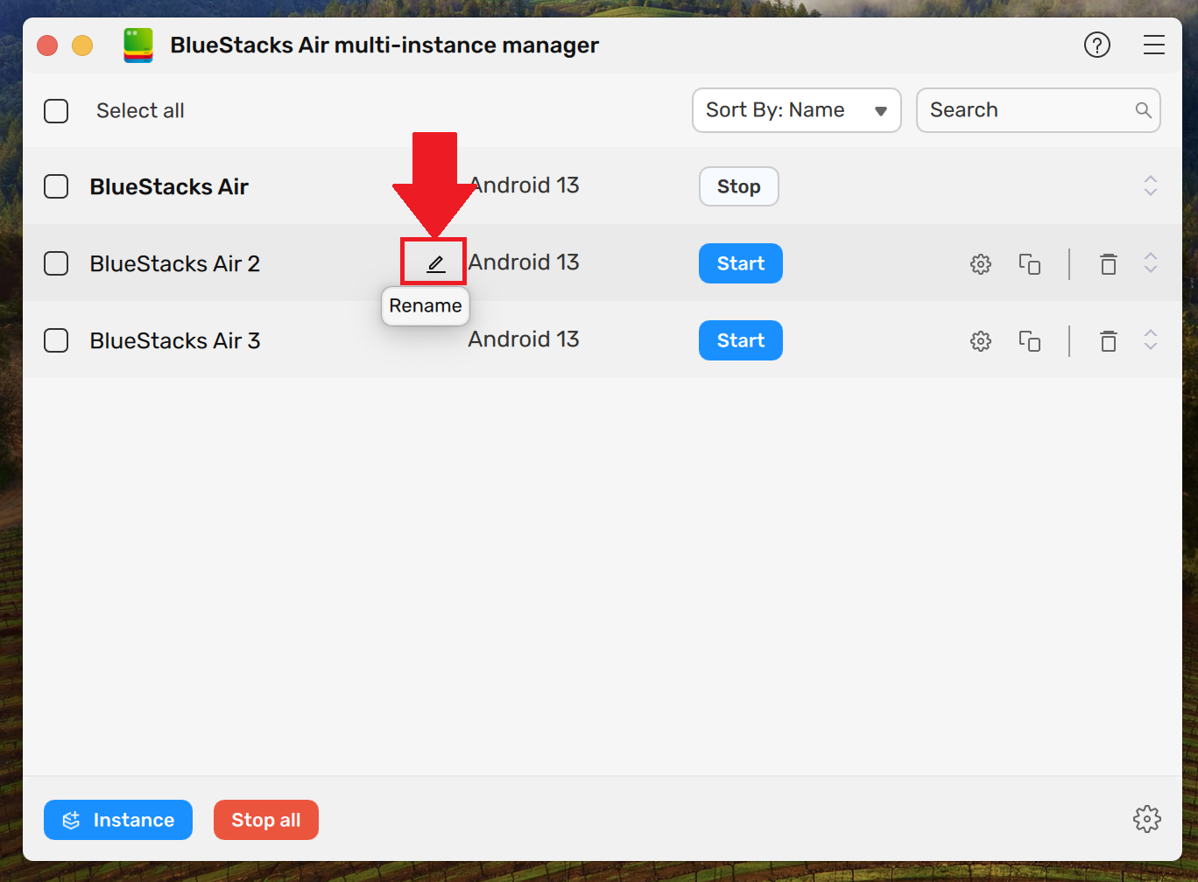Start the BlueStacks Air 2 instance
Image resolution: width=1198 pixels, height=882 pixels.
(x=740, y=263)
